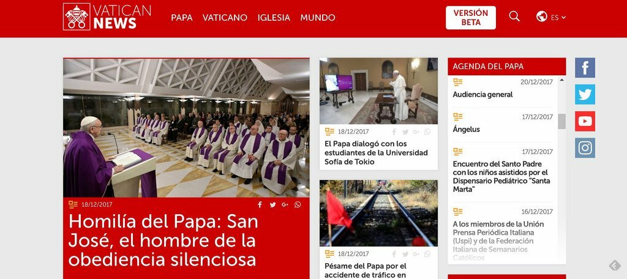Screen dimensions: 627x279
Task: Click the globe language icon
Action: point(542,17)
